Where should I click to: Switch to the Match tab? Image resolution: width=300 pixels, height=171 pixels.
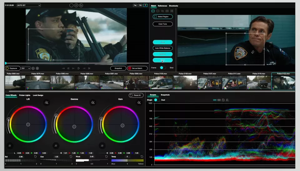point(153,6)
